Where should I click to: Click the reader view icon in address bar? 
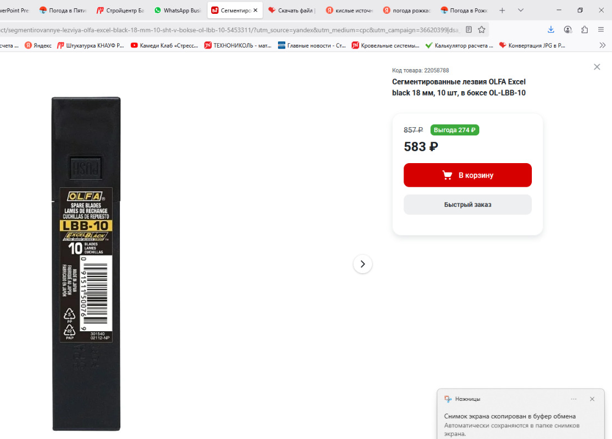coord(469,30)
